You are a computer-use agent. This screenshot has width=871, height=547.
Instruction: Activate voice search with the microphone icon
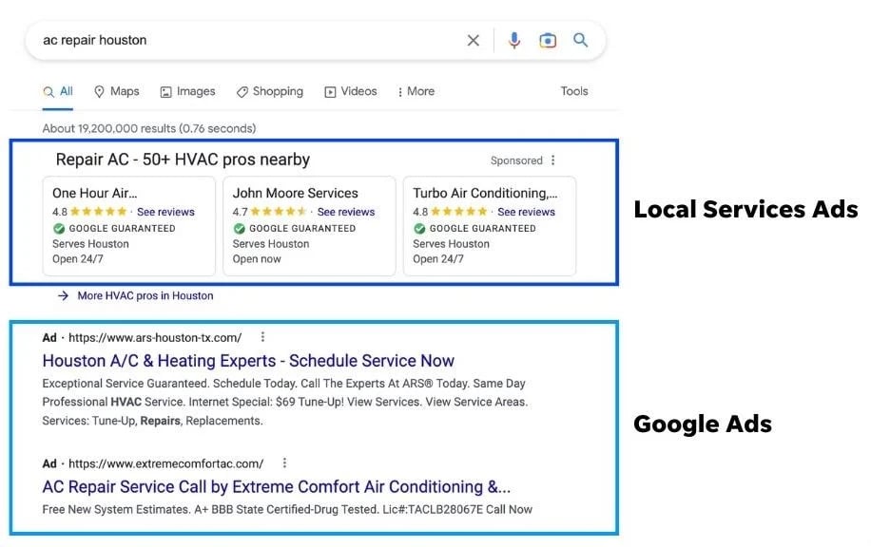[514, 40]
